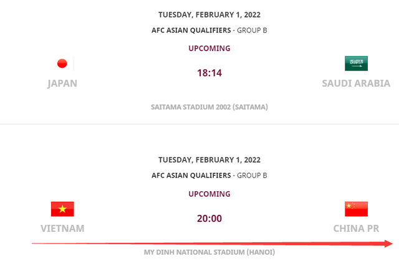Click the 20:00 kickoff time
The height and width of the screenshot is (266, 399).
pyautogui.click(x=209, y=219)
